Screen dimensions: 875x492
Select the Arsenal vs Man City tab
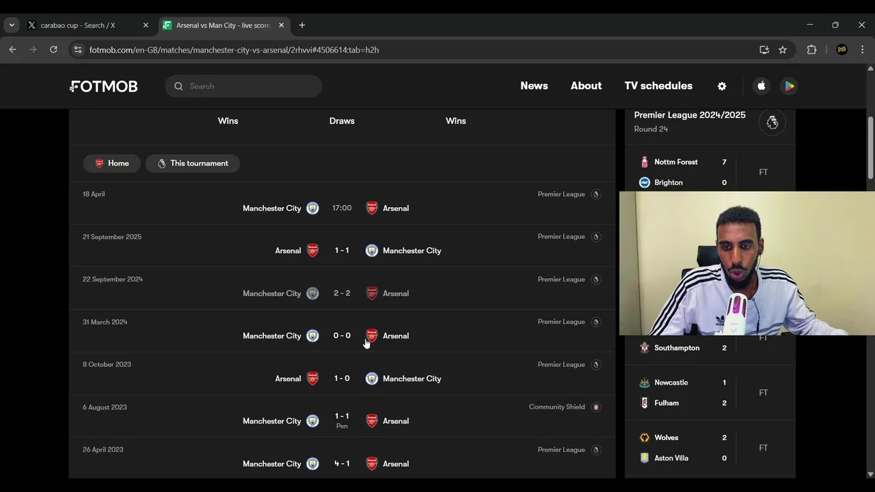(x=223, y=25)
